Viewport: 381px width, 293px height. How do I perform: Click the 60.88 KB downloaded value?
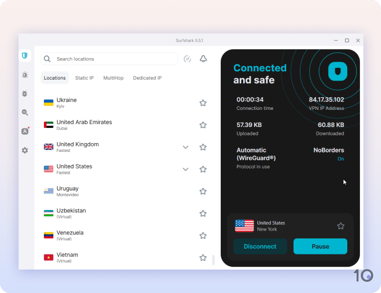pos(331,125)
